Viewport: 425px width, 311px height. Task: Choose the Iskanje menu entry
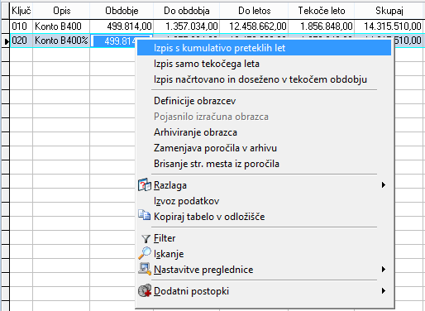[x=264, y=254]
